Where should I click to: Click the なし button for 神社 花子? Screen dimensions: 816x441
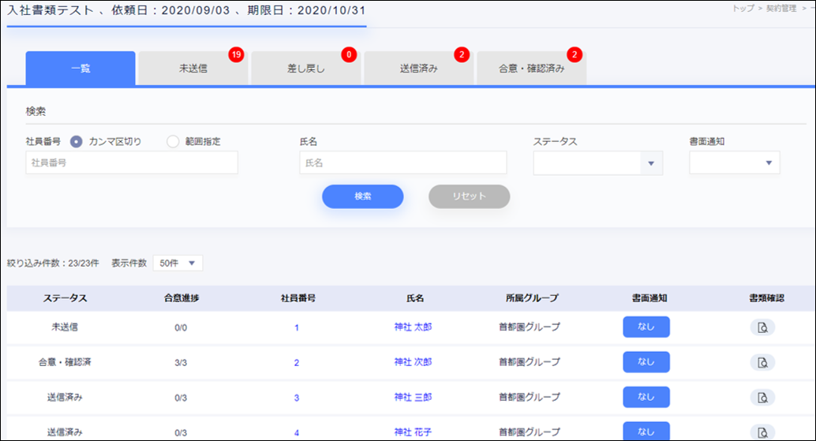[x=646, y=431]
